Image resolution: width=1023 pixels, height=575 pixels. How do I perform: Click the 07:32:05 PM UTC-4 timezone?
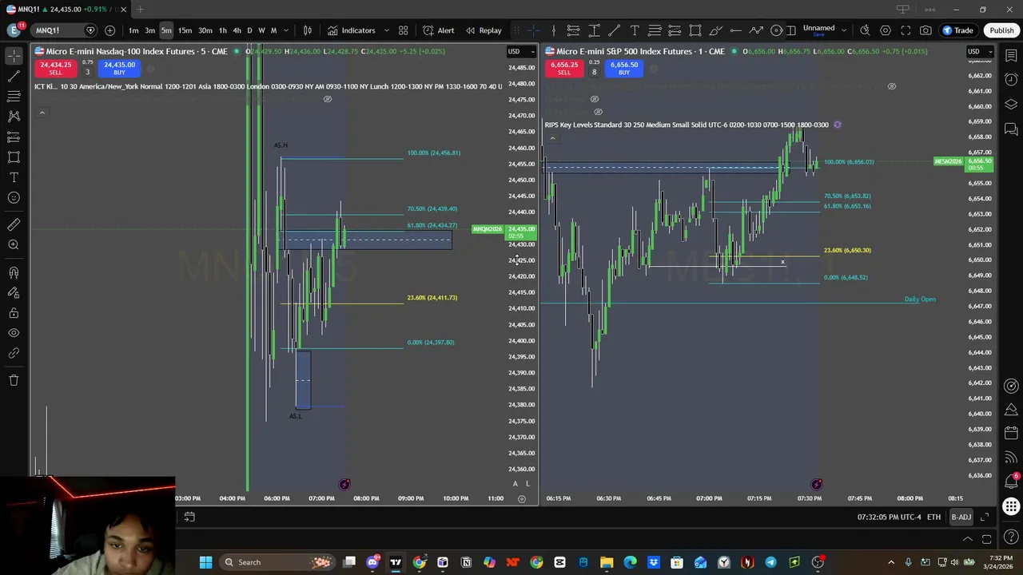889,517
